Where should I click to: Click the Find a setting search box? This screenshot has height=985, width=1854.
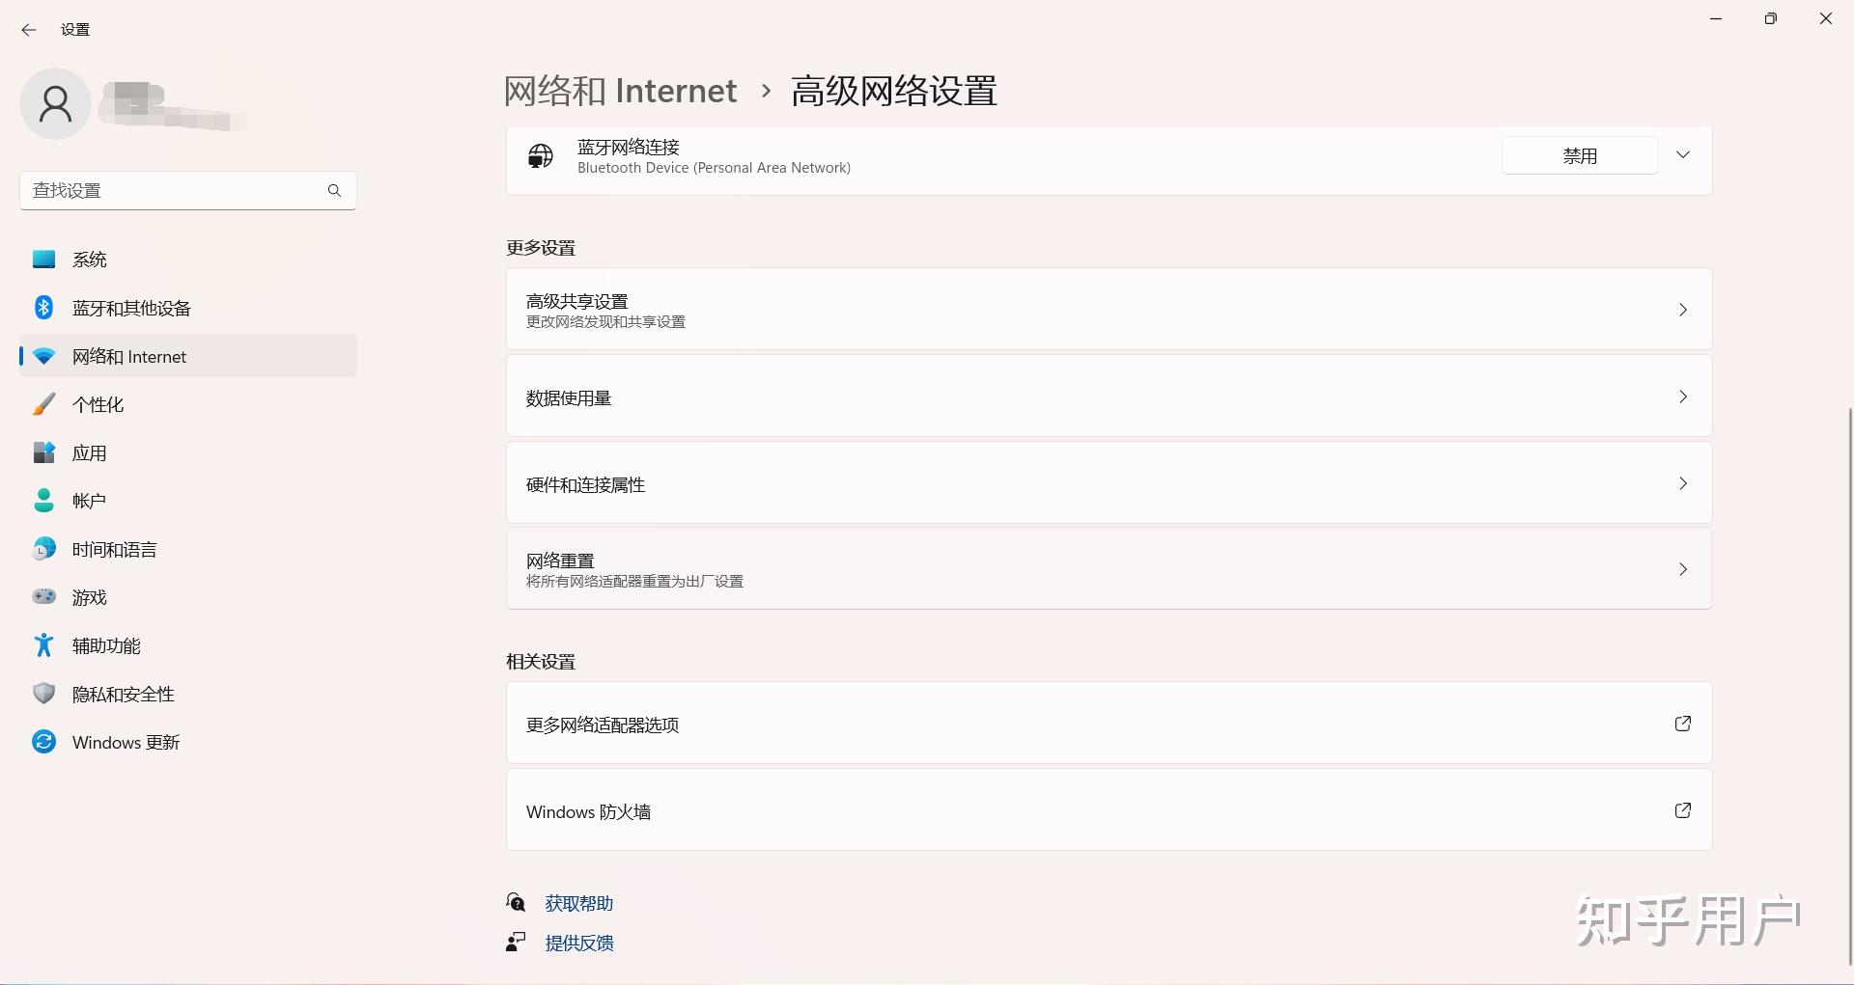[174, 190]
